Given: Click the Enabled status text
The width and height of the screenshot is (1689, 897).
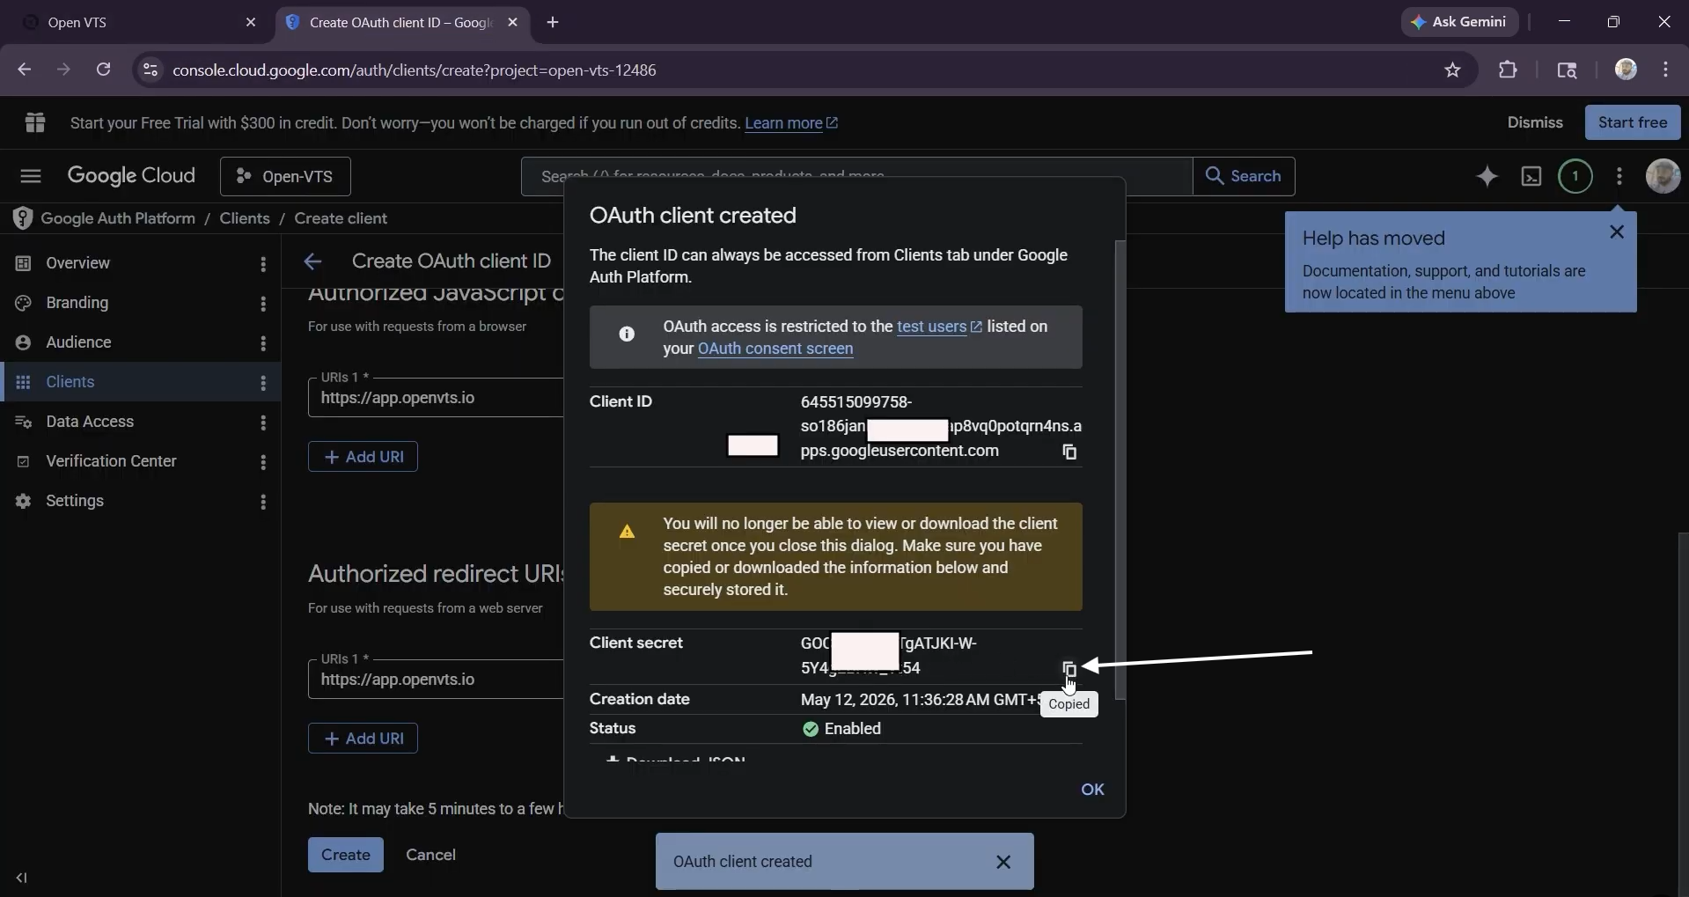Looking at the screenshot, I should (853, 729).
